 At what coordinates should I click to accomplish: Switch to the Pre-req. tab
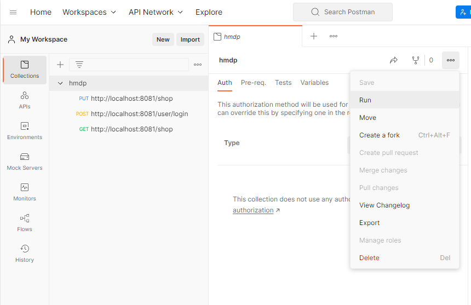tap(253, 83)
